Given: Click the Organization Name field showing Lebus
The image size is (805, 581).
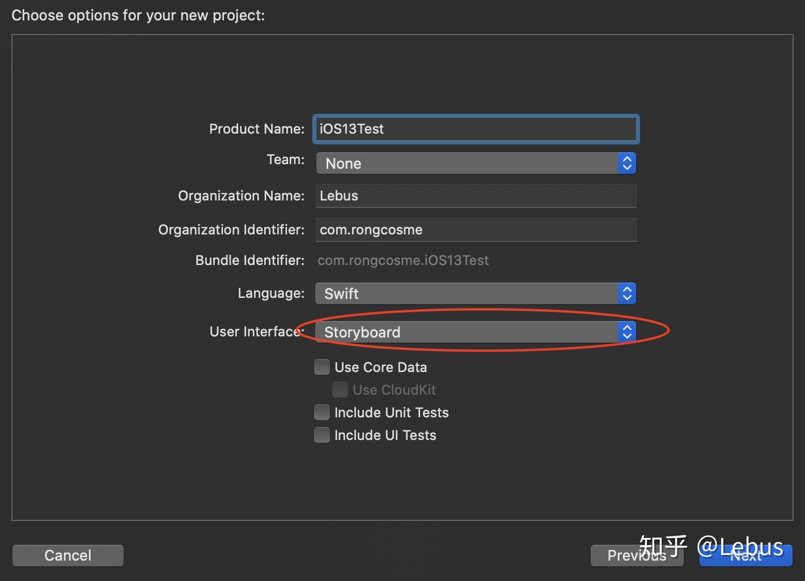Looking at the screenshot, I should 475,195.
